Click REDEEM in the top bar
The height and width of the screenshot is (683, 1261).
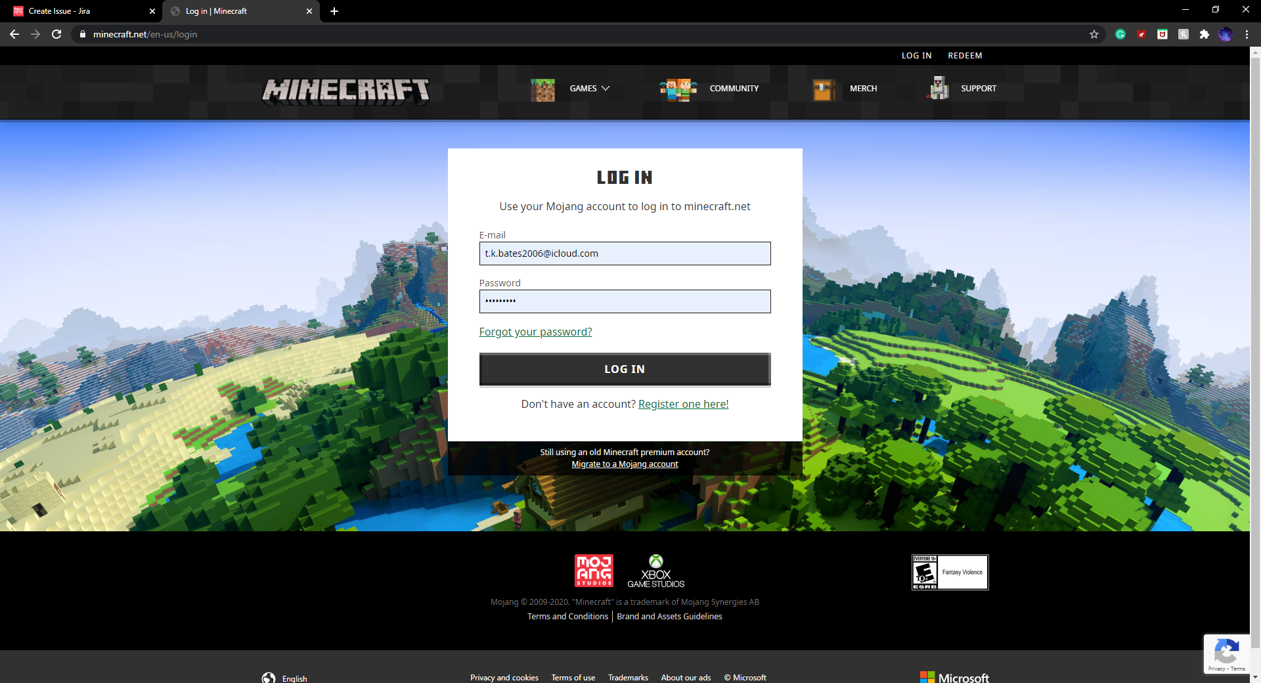tap(965, 56)
